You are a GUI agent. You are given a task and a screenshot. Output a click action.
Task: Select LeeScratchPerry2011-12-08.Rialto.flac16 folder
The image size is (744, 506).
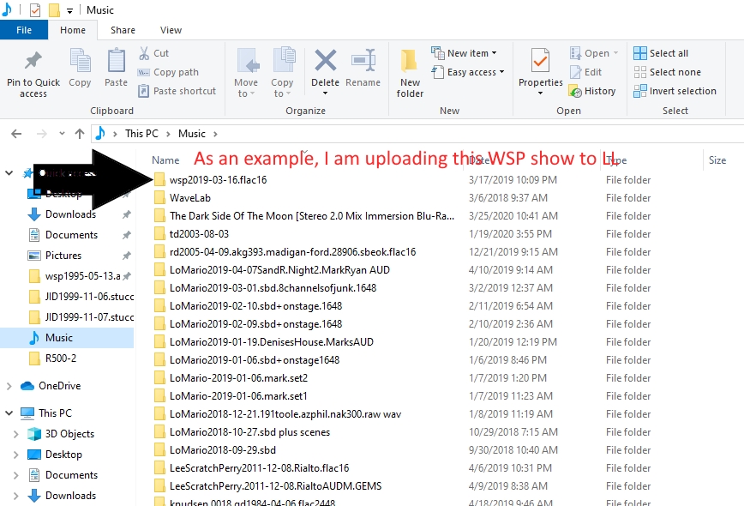259,468
